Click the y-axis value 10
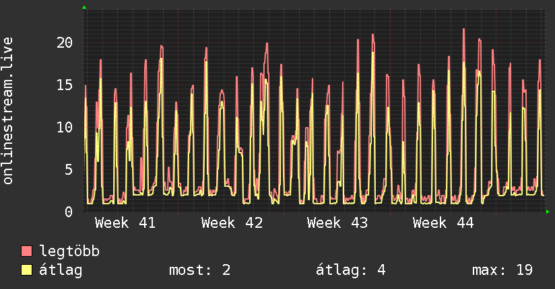The height and width of the screenshot is (289, 555). 65,127
